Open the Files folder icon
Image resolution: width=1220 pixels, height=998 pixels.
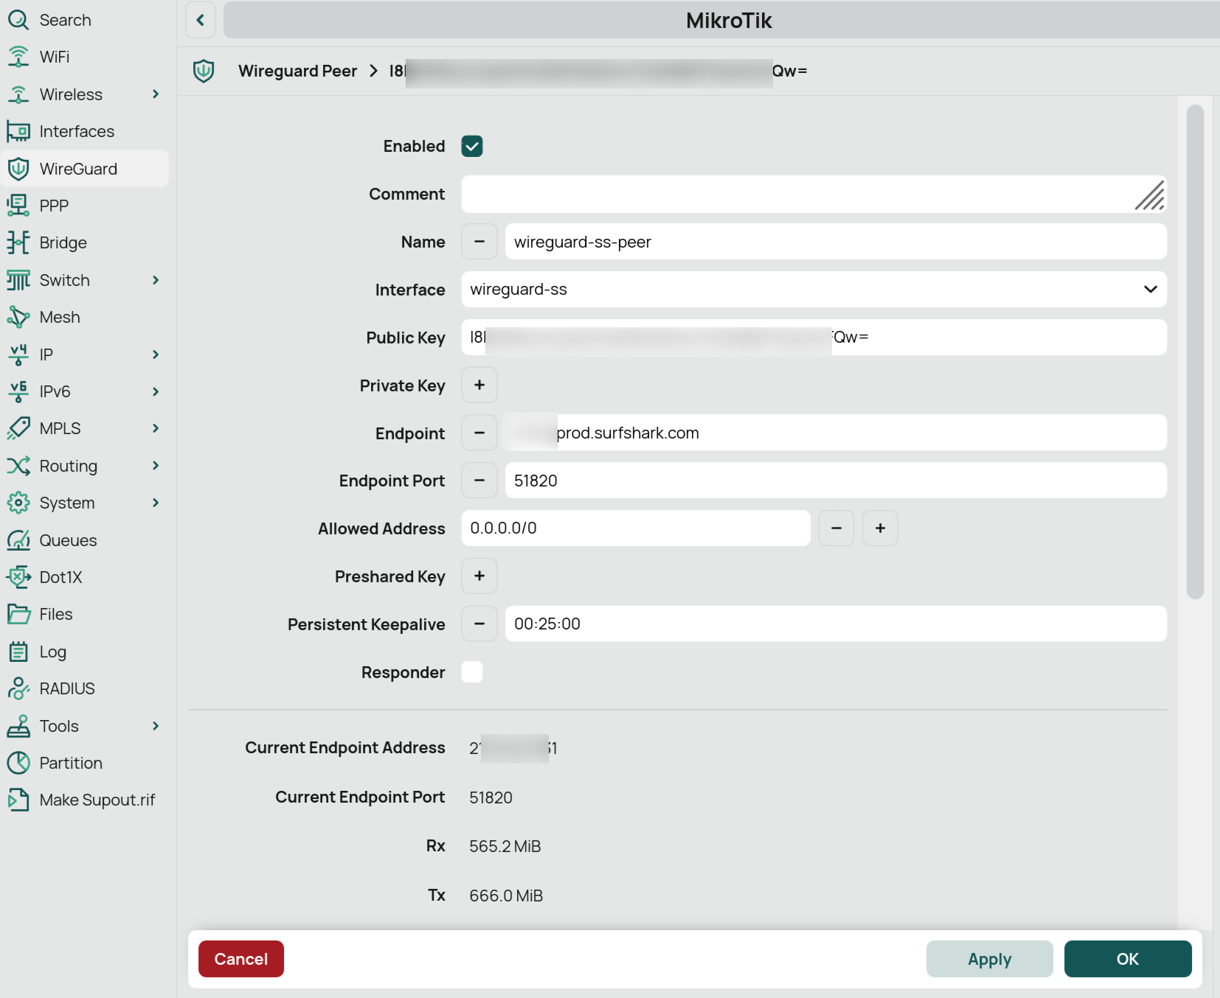pyautogui.click(x=18, y=614)
